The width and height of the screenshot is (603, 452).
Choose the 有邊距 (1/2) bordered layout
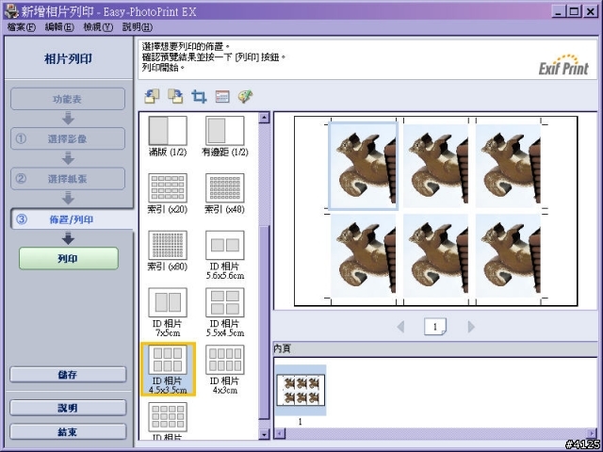[225, 137]
